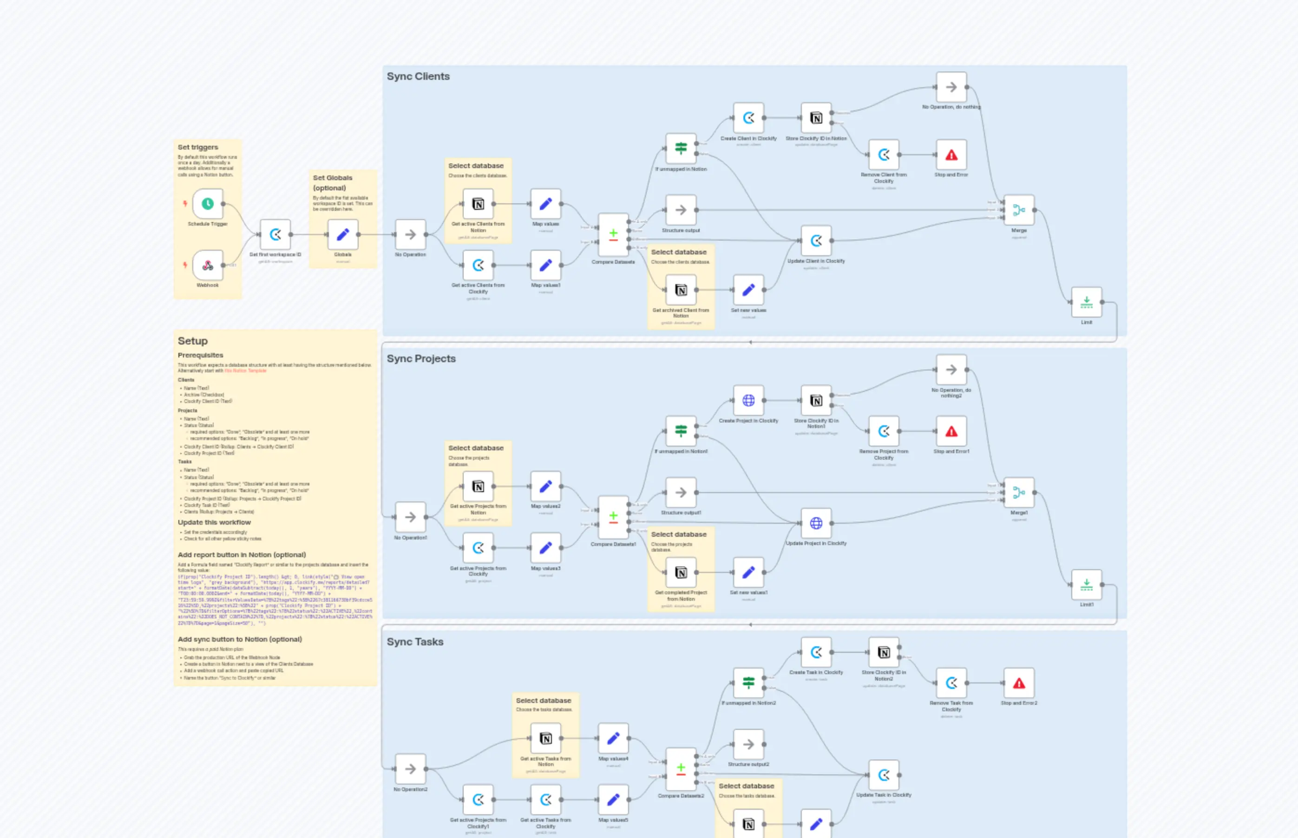Open the "this Notion Template" link
This screenshot has width=1298, height=838.
click(x=245, y=370)
